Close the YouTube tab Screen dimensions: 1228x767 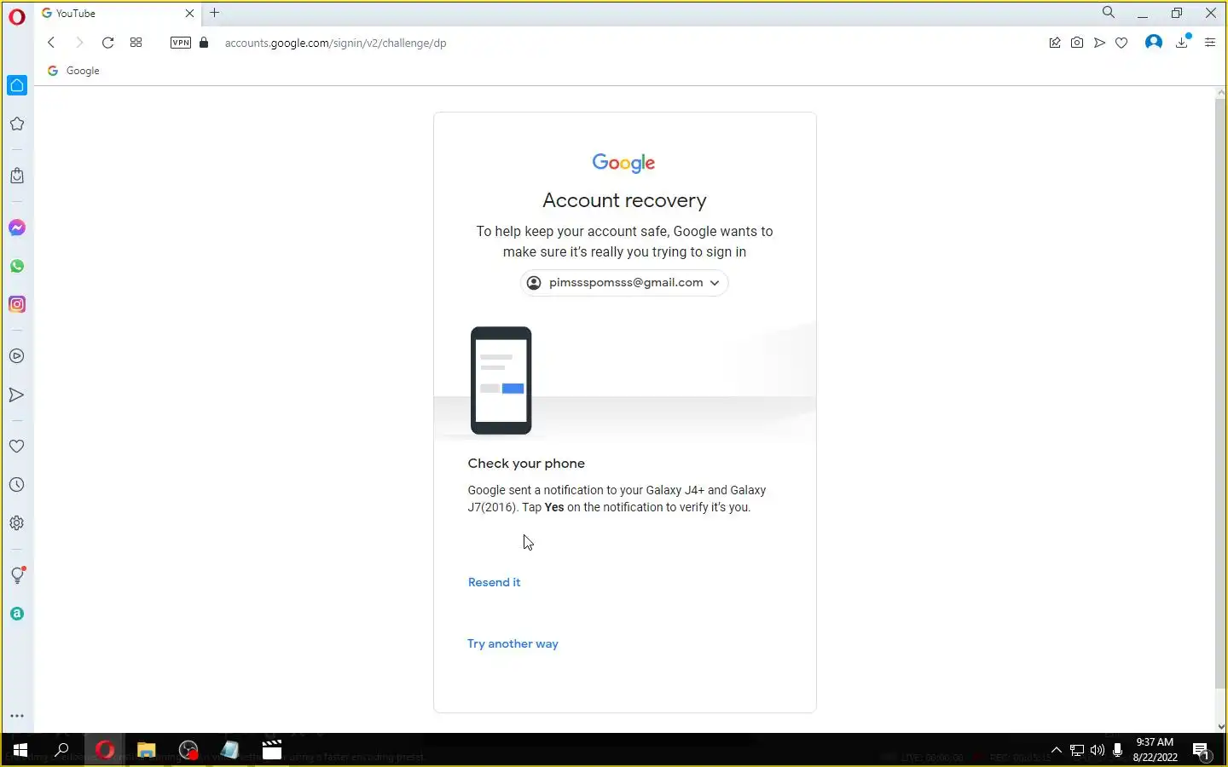point(189,14)
